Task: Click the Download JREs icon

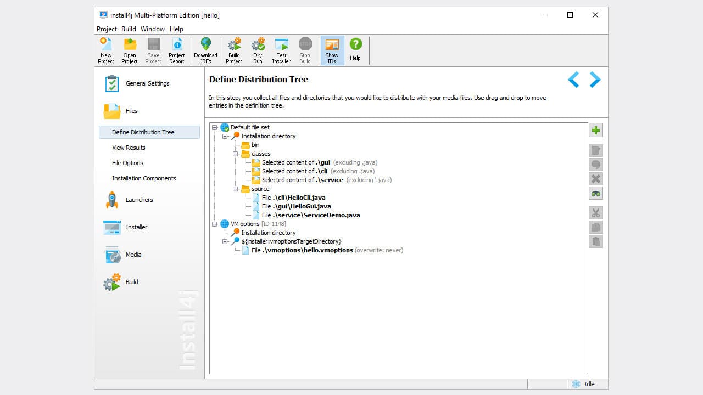Action: (205, 50)
